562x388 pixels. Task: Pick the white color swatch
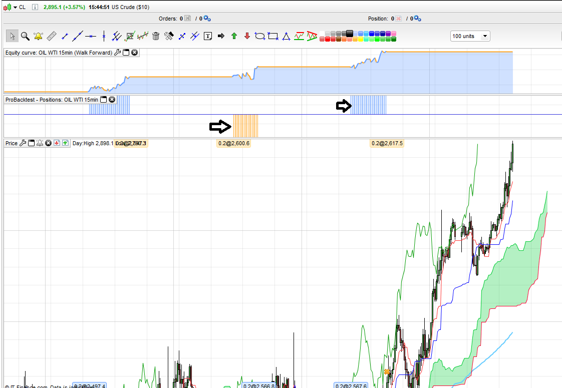click(x=322, y=34)
